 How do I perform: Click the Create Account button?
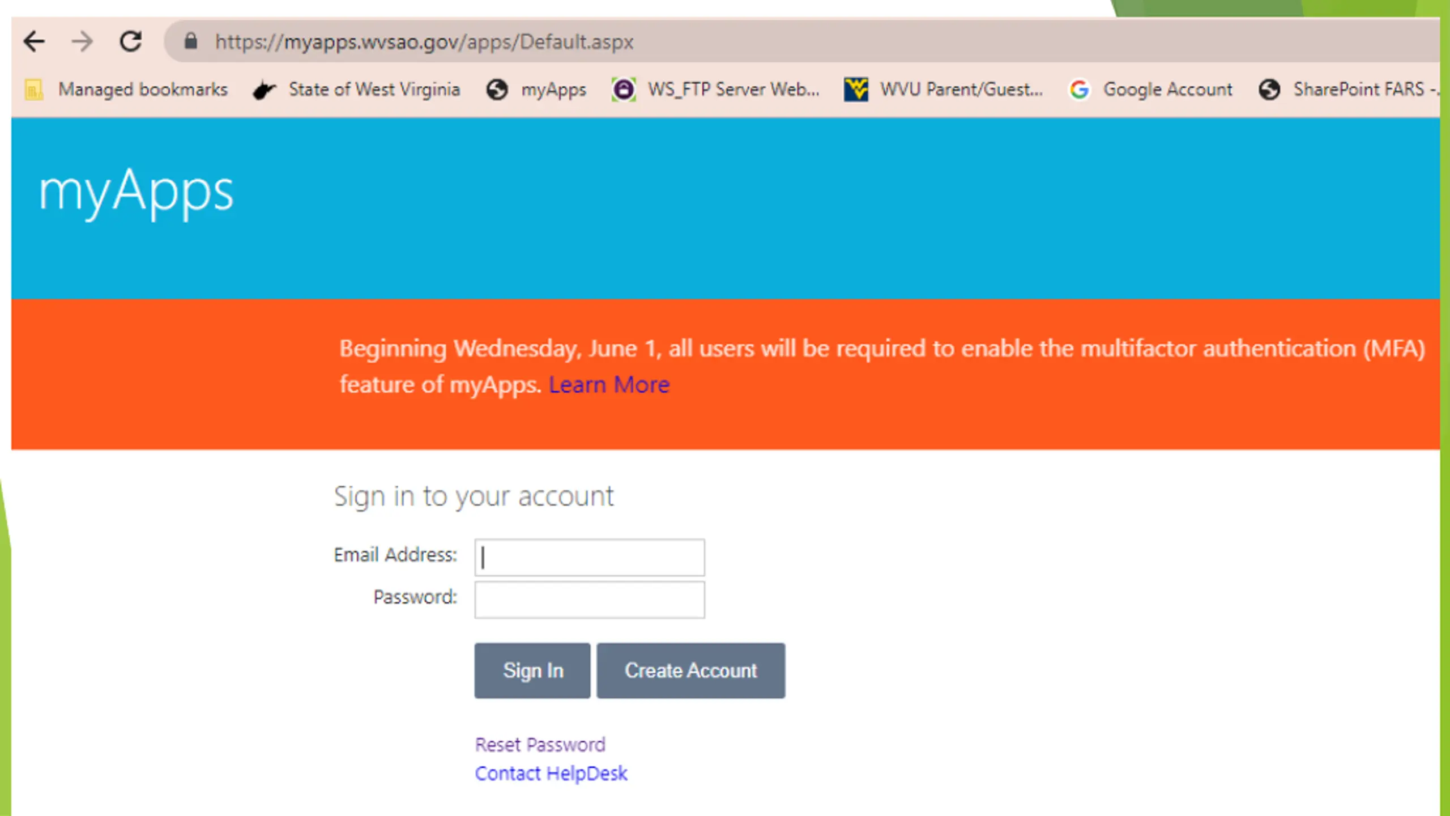click(691, 670)
